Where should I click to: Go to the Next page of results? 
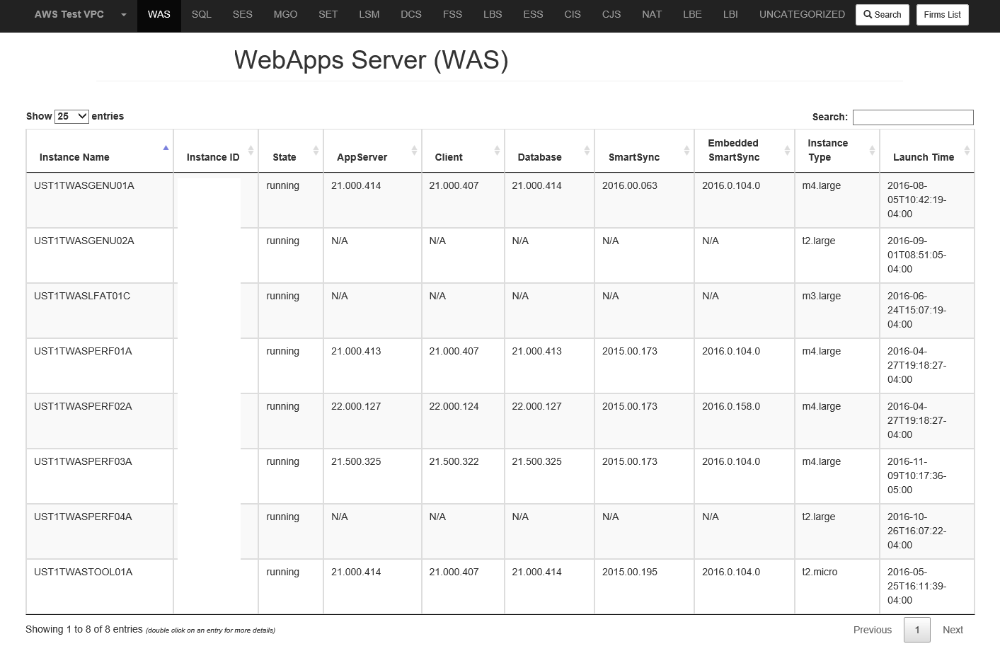click(953, 629)
